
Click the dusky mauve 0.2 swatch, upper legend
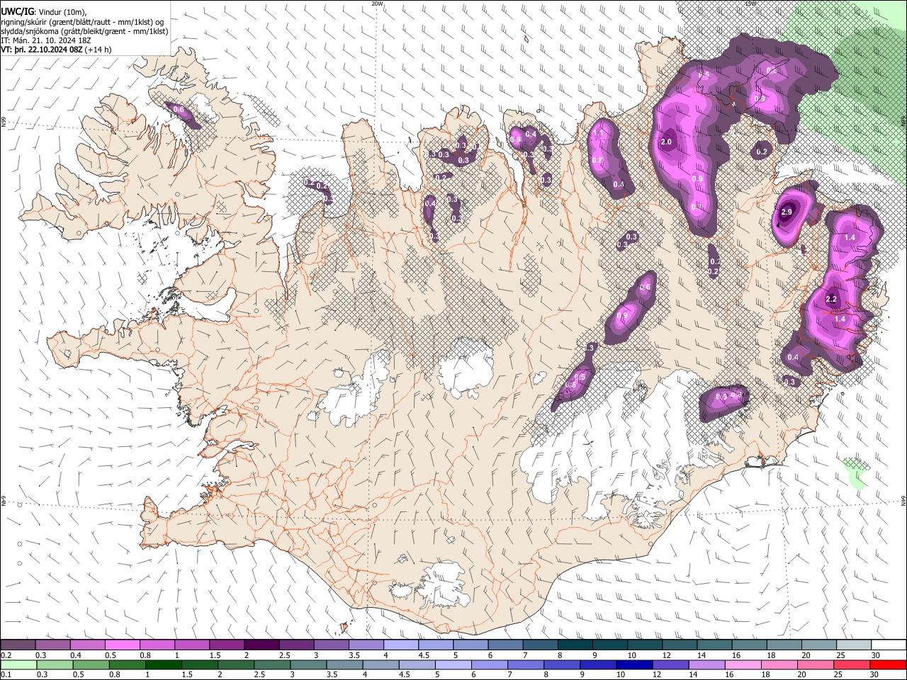click(x=18, y=645)
